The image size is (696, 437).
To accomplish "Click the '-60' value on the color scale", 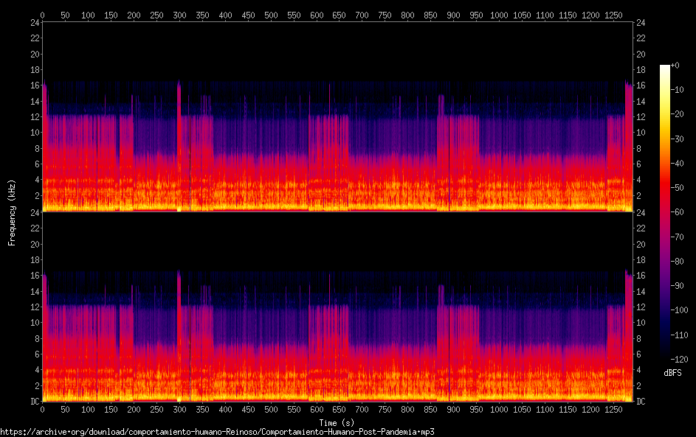I will 677,211.
